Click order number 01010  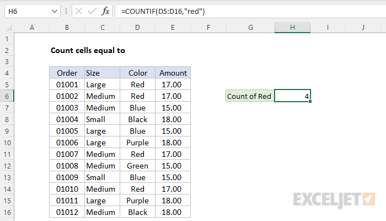(x=67, y=189)
